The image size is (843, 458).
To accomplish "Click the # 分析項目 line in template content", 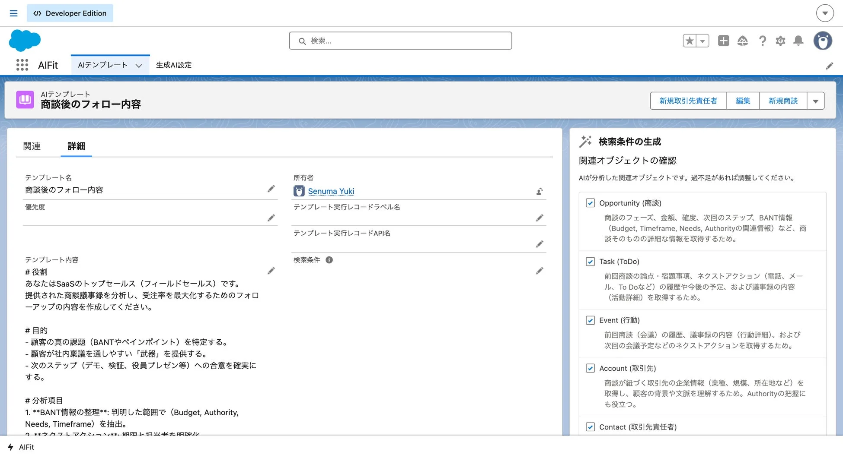I will 44,401.
